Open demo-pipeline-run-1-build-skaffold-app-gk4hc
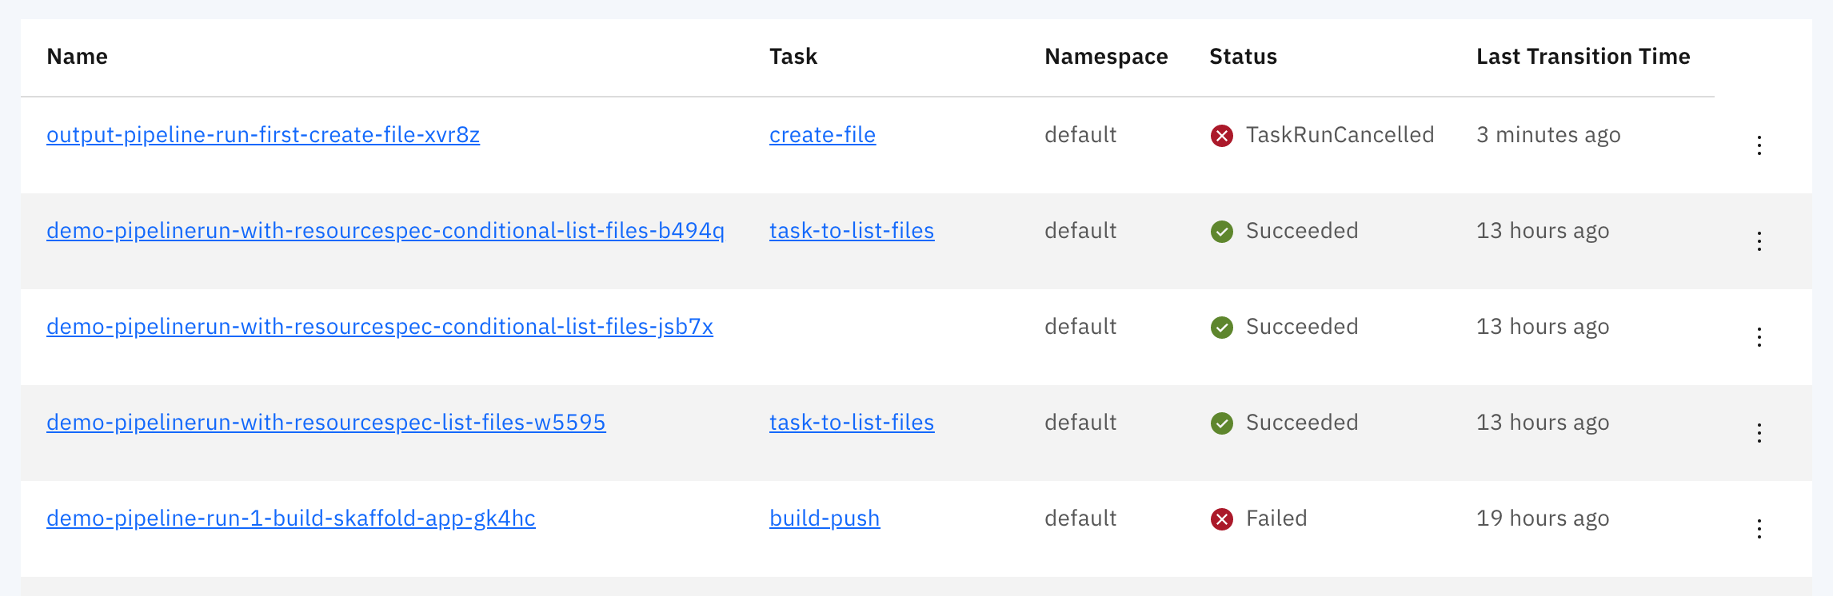 coord(291,519)
